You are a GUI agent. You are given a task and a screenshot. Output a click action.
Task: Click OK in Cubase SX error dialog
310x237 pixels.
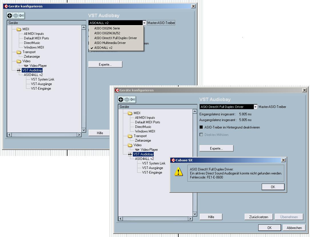click(273, 187)
